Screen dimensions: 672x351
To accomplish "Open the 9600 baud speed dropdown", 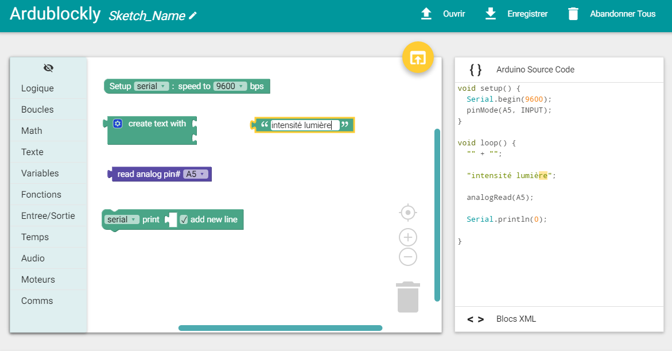I will [230, 86].
